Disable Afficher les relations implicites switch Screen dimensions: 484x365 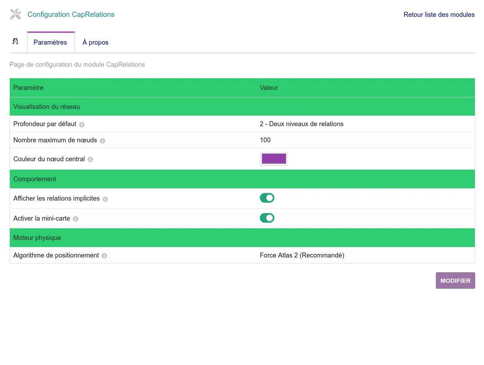pyautogui.click(x=267, y=198)
